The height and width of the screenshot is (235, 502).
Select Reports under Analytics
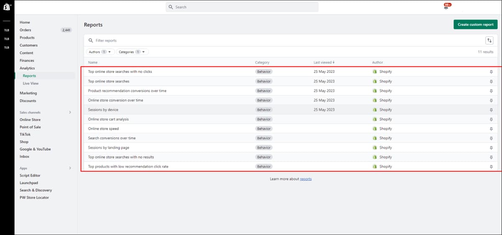coord(29,76)
